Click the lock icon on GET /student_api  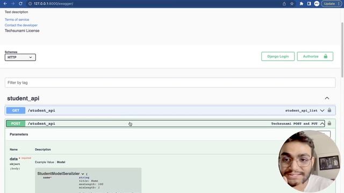[329, 110]
